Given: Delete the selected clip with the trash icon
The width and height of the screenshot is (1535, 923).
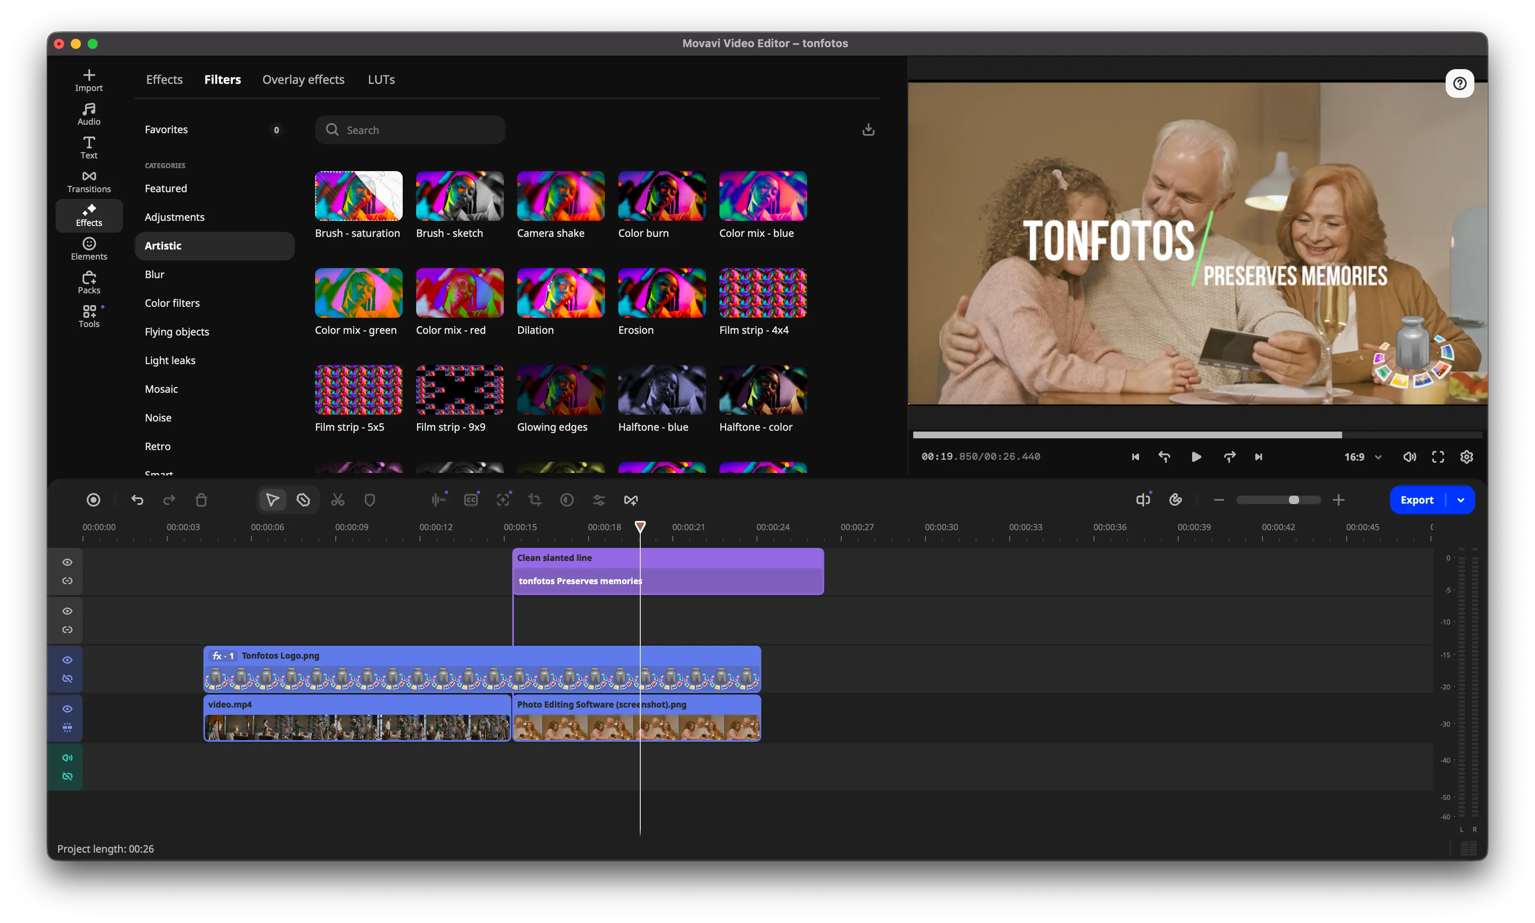Looking at the screenshot, I should (x=201, y=500).
